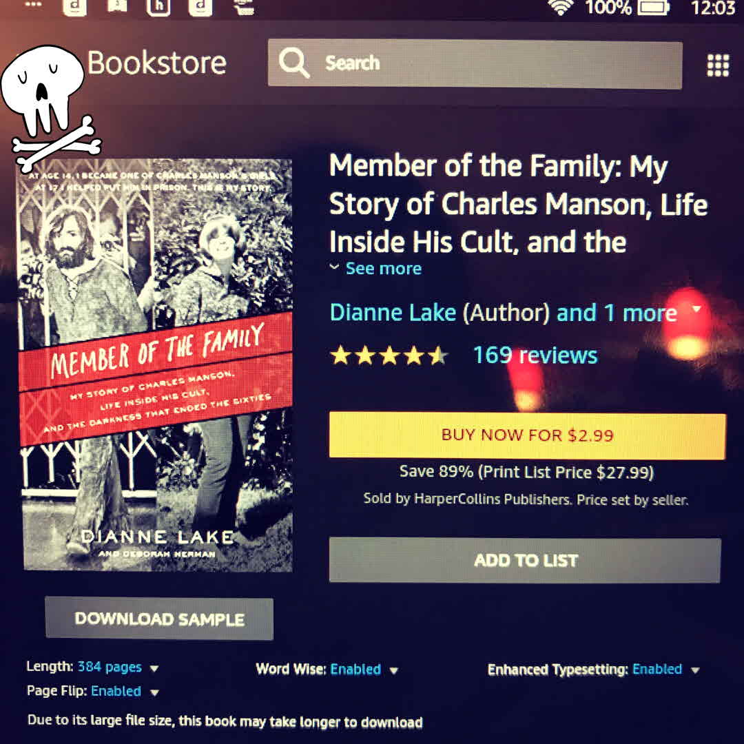Expand the Word Wise Enabled dropdown arrow
This screenshot has height=744, width=744.
(393, 670)
